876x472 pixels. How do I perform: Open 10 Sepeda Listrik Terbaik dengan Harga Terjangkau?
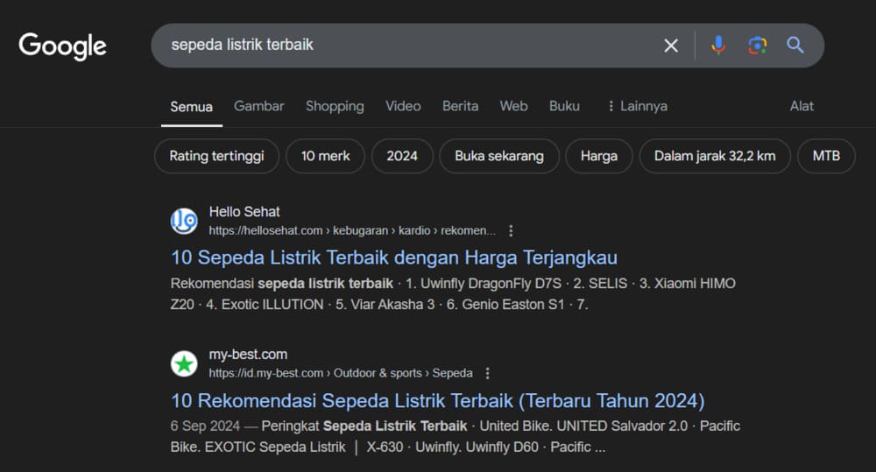click(394, 257)
